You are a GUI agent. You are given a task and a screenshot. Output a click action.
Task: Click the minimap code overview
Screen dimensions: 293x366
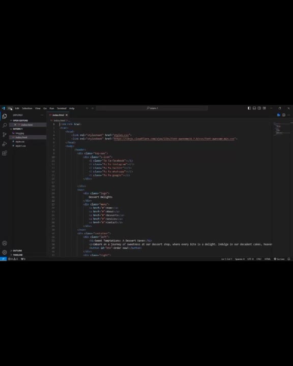(281, 129)
